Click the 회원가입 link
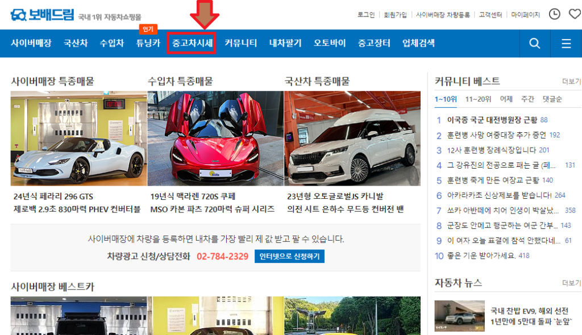Screen dimensions: 582x335 pos(396,15)
